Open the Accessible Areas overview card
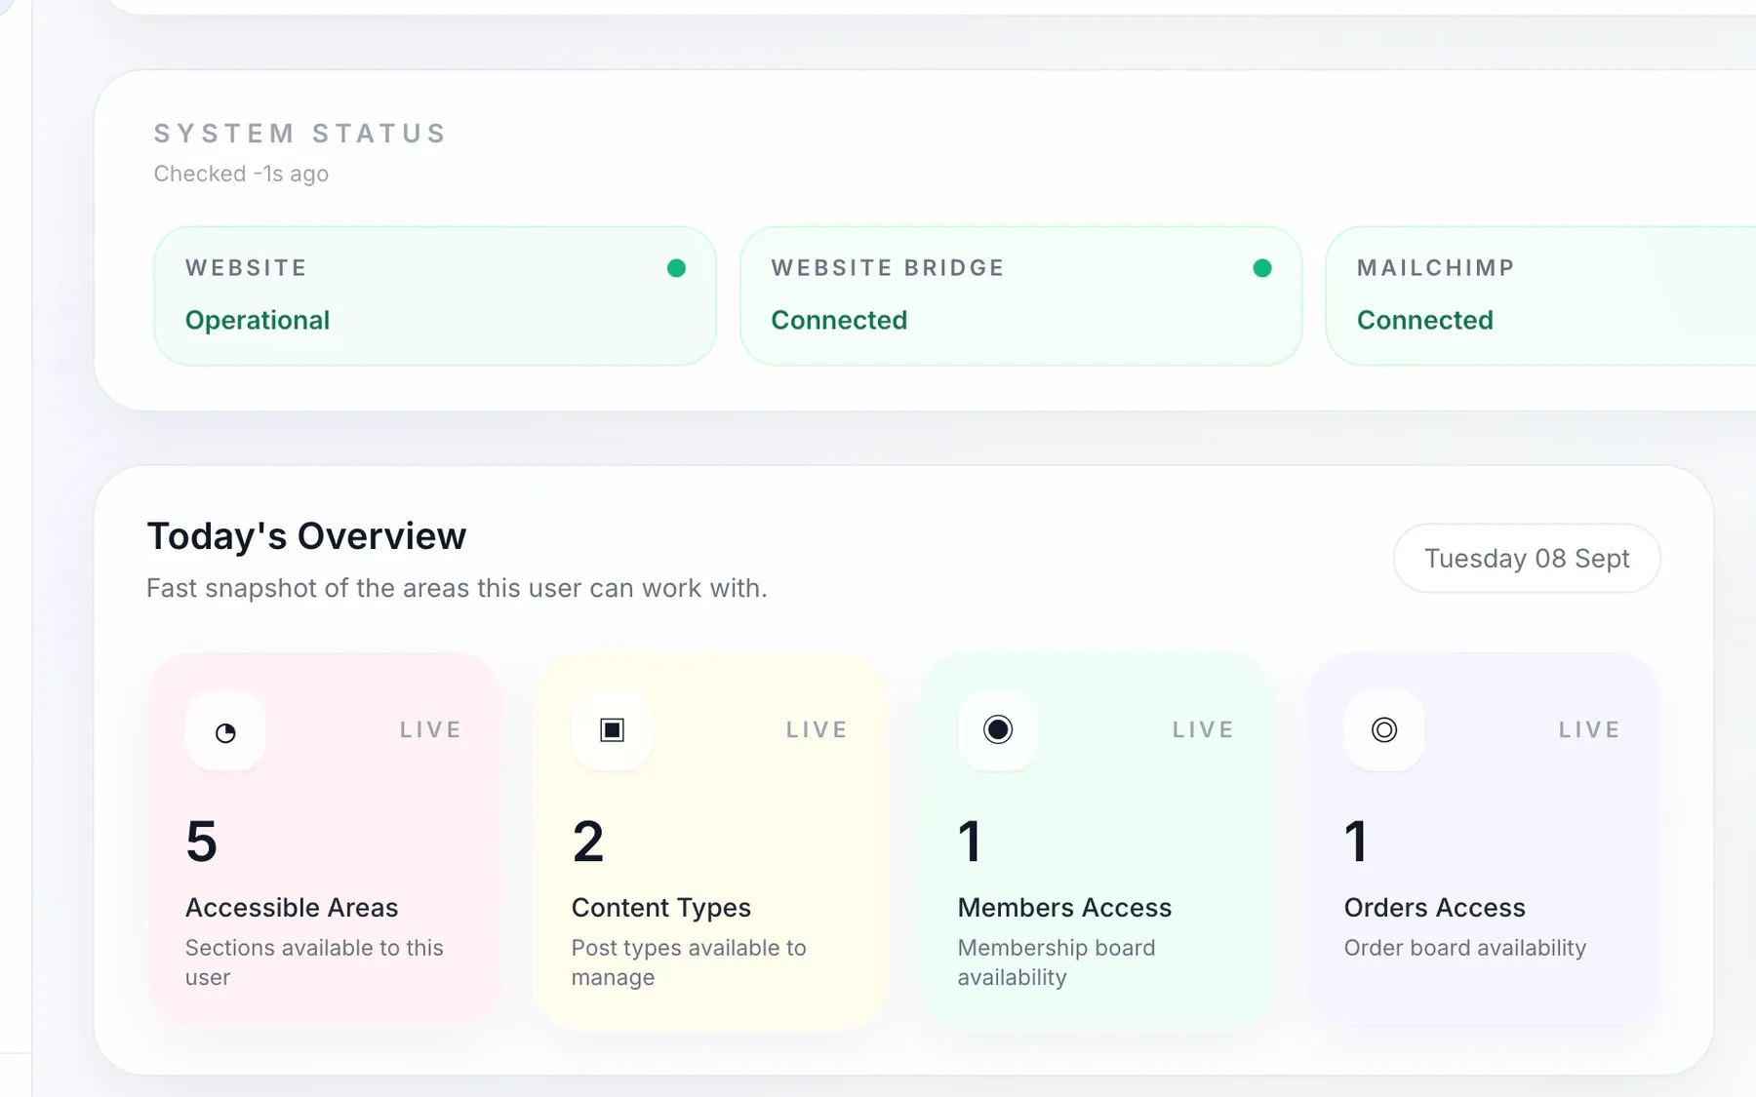Screen dimensions: 1756x1097 [x=323, y=840]
